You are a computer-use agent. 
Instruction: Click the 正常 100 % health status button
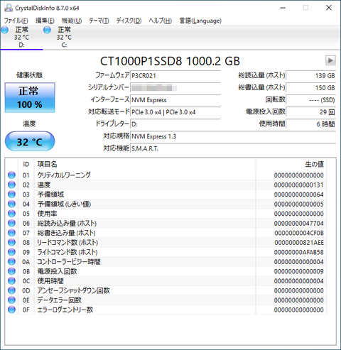pyautogui.click(x=30, y=97)
